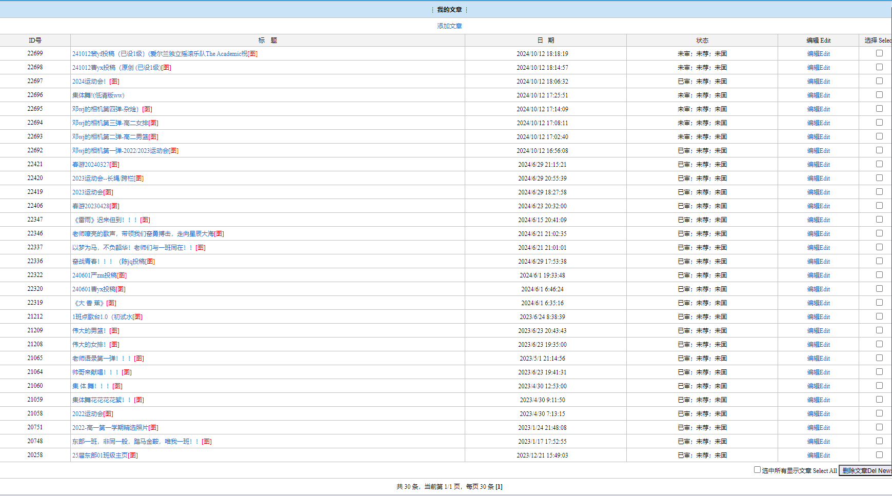Viewport: 892px width, 496px height.
Task: Go to page [1] in pagination
Action: point(499,487)
